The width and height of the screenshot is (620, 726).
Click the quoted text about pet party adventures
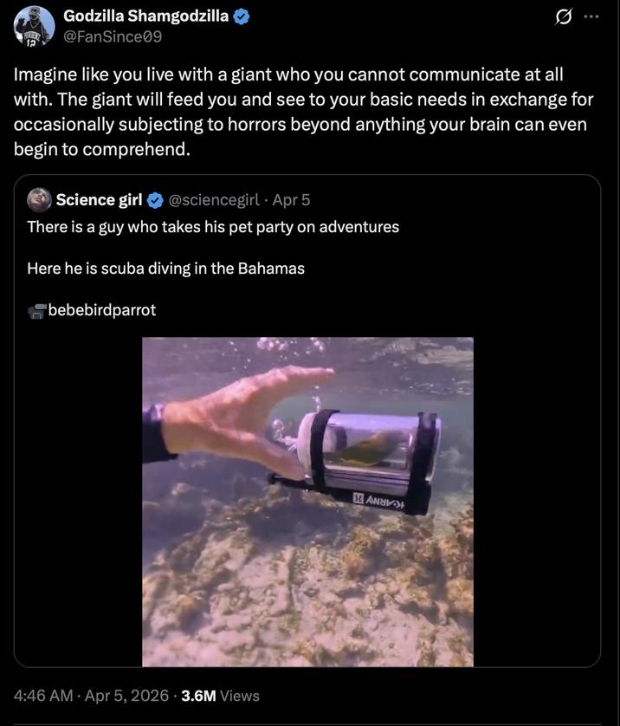click(x=213, y=227)
